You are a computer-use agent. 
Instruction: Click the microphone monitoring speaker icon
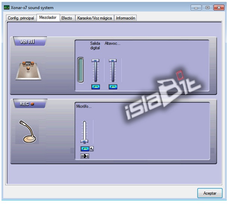click(x=85, y=156)
